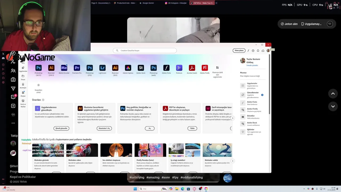Click Illustrator'ı Aç button
Screen dimensions: 341x192
pyautogui.click(x=104, y=128)
